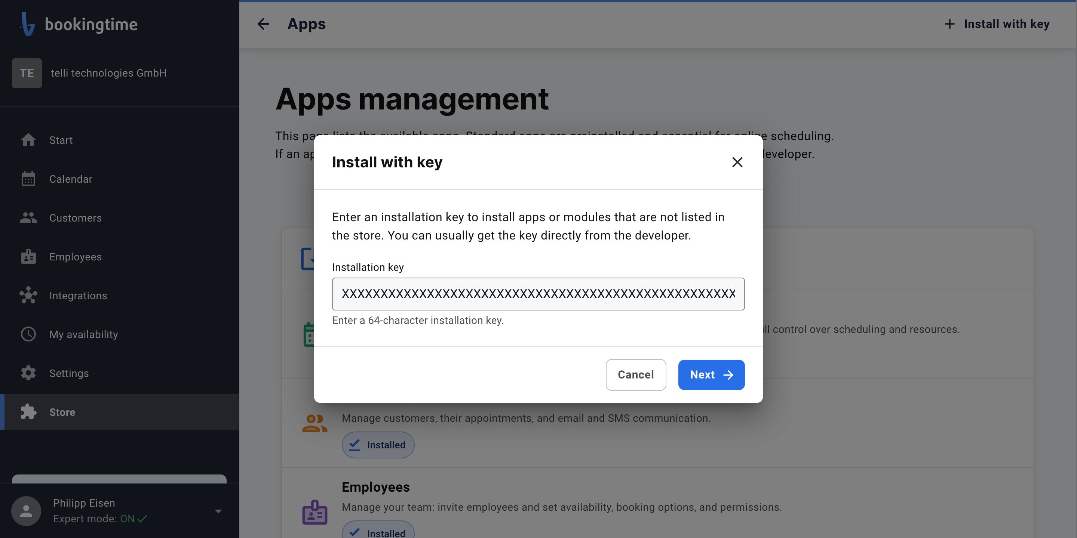Click Philipp Eisen's profile avatar
1077x538 pixels.
26,511
